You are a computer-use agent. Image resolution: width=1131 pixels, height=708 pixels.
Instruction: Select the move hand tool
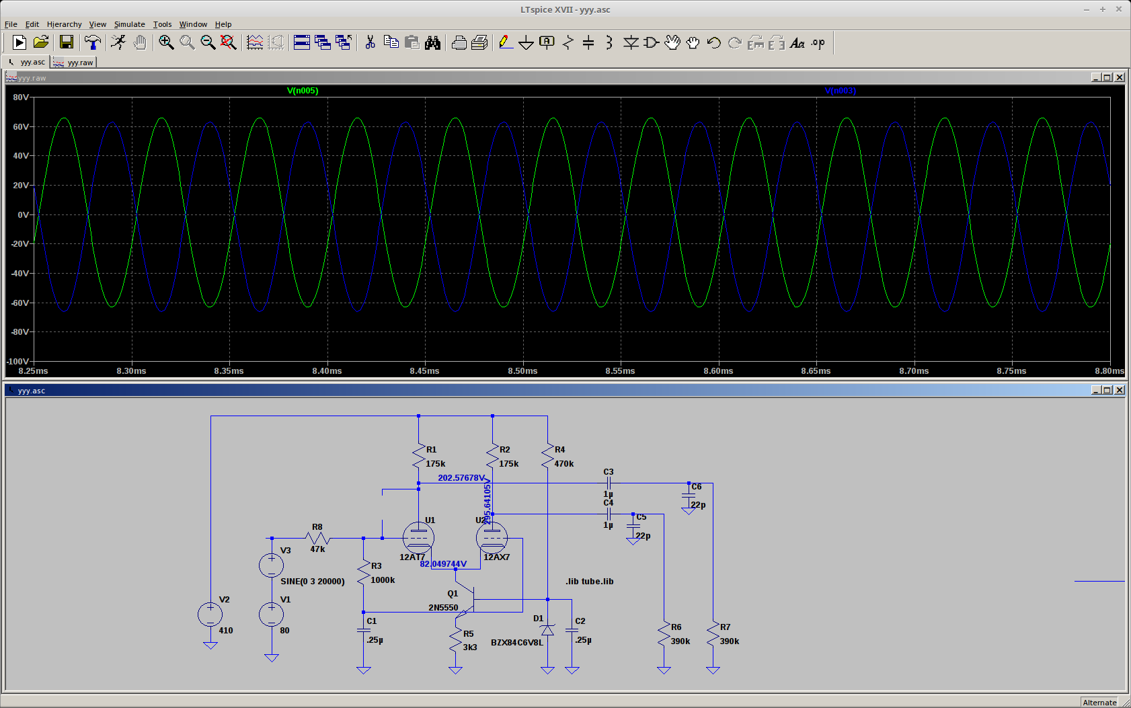[672, 42]
